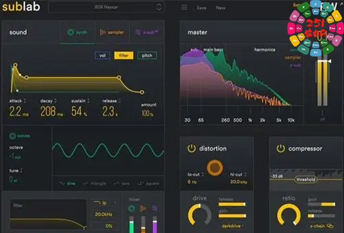Click the synth icon in mixer
Viewport: 344px width, 233px height.
131,208
